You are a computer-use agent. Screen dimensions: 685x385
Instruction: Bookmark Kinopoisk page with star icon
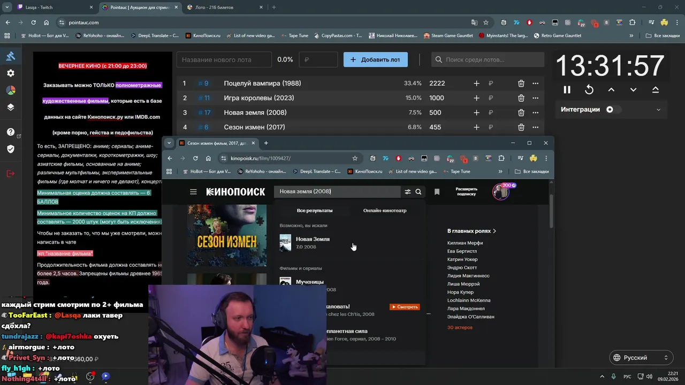[355, 158]
